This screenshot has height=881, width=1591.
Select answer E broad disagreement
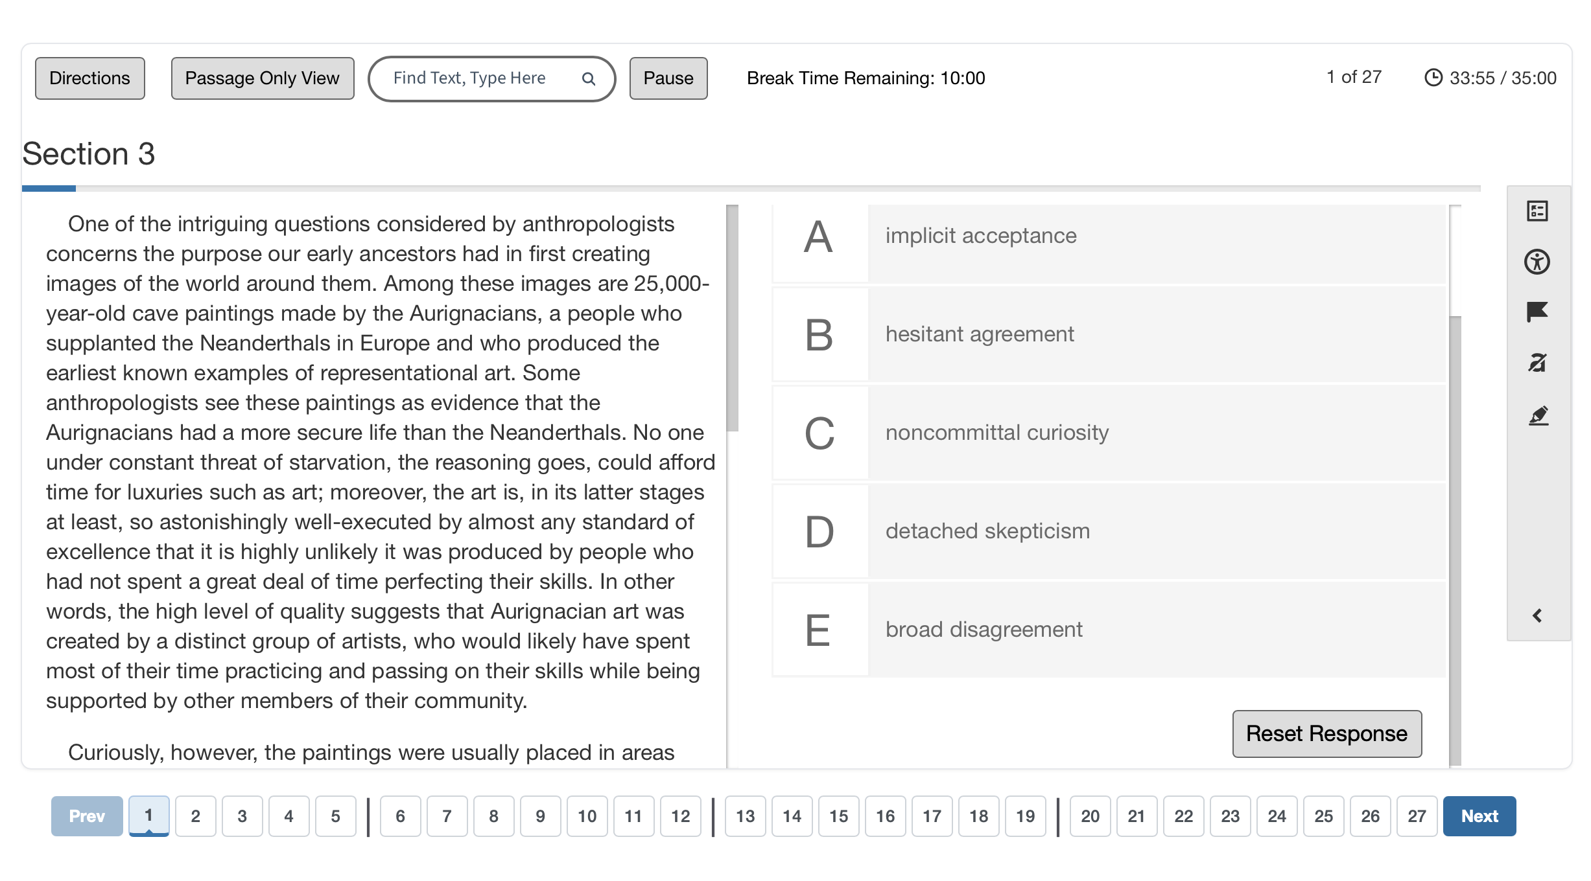[1109, 630]
